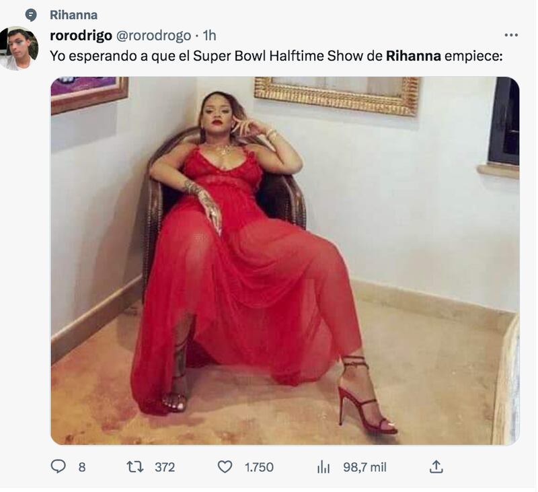
Task: Click the topic icon beside Rihanna label
Action: [x=31, y=15]
